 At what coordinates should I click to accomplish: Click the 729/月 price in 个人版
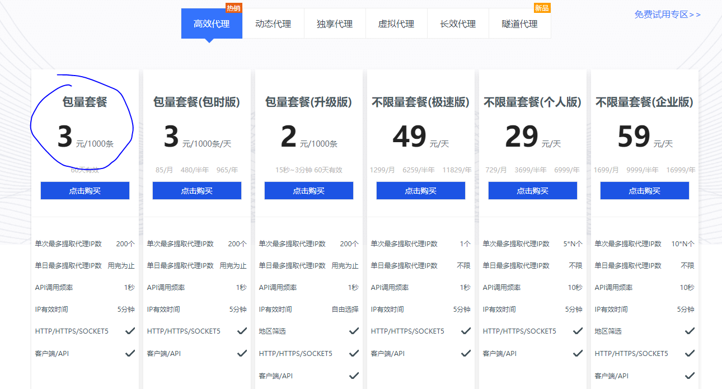coord(496,170)
